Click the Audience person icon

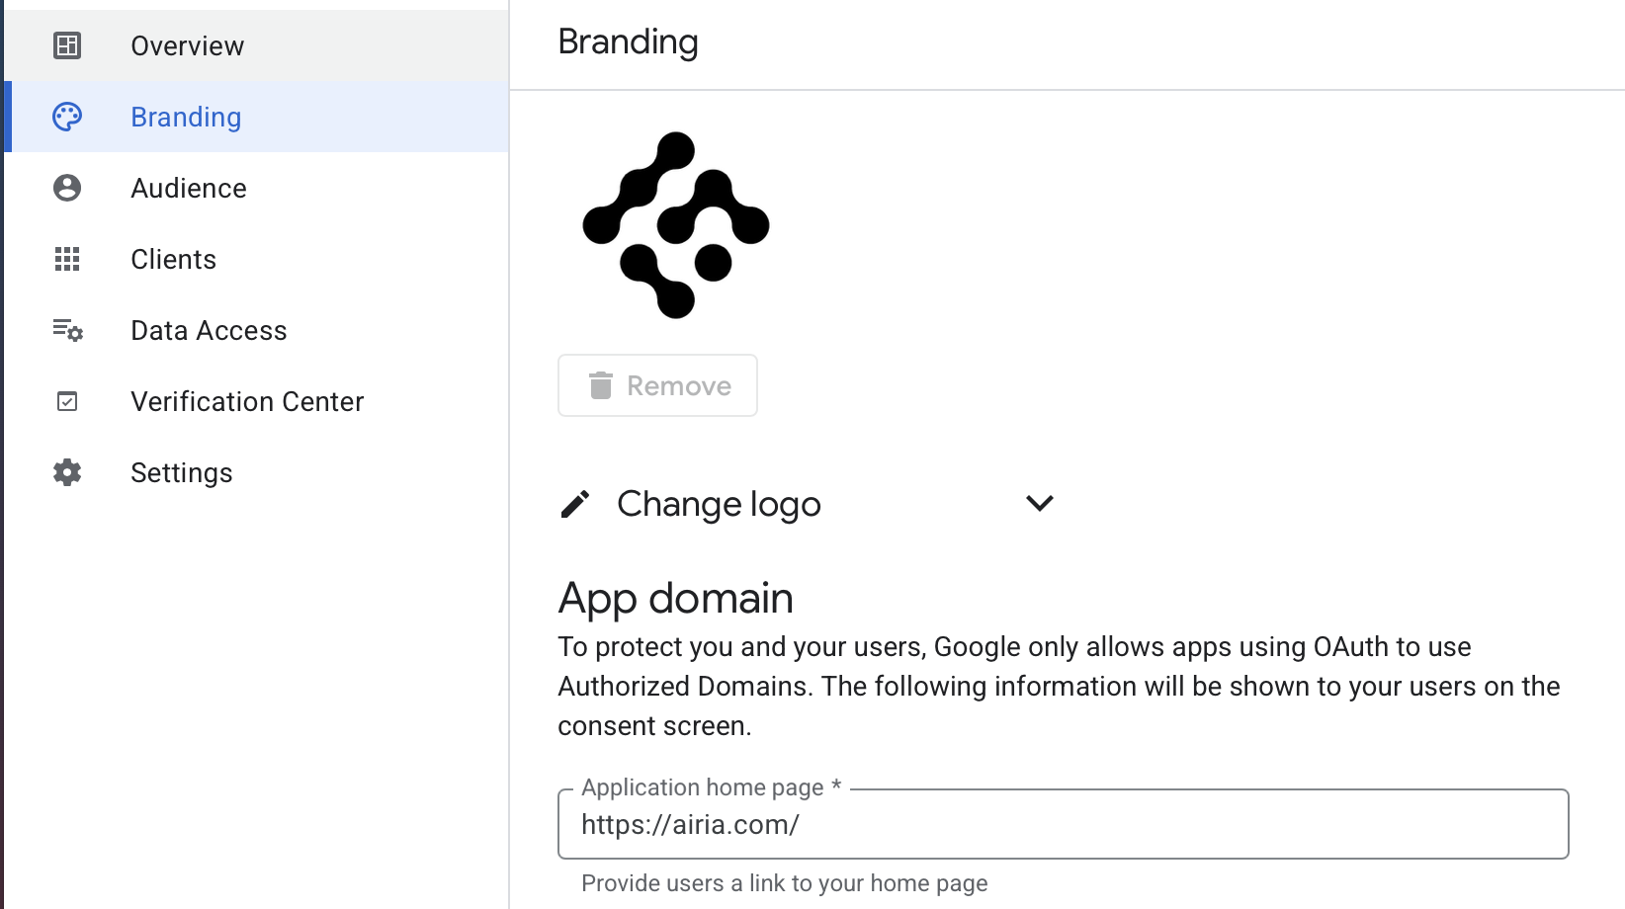tap(66, 188)
